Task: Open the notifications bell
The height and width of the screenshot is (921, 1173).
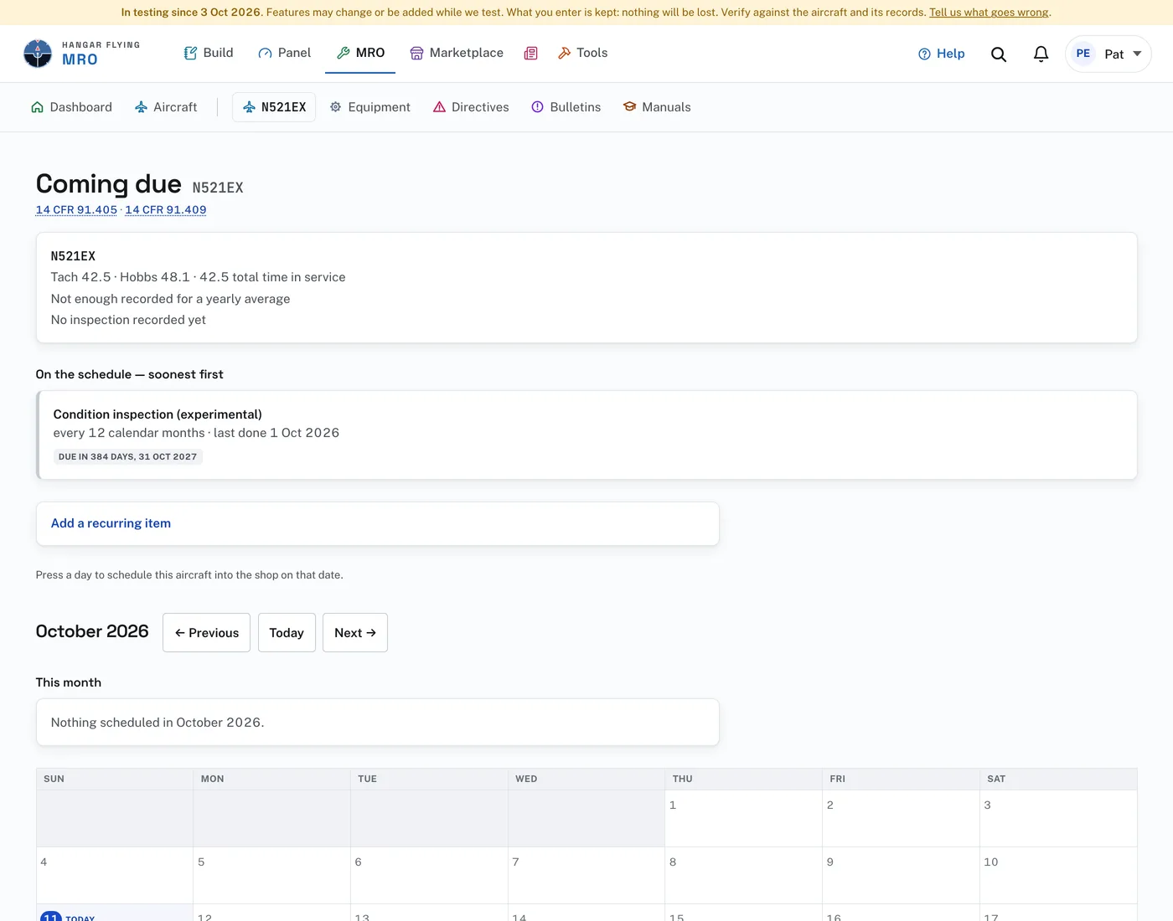Action: 1041,54
